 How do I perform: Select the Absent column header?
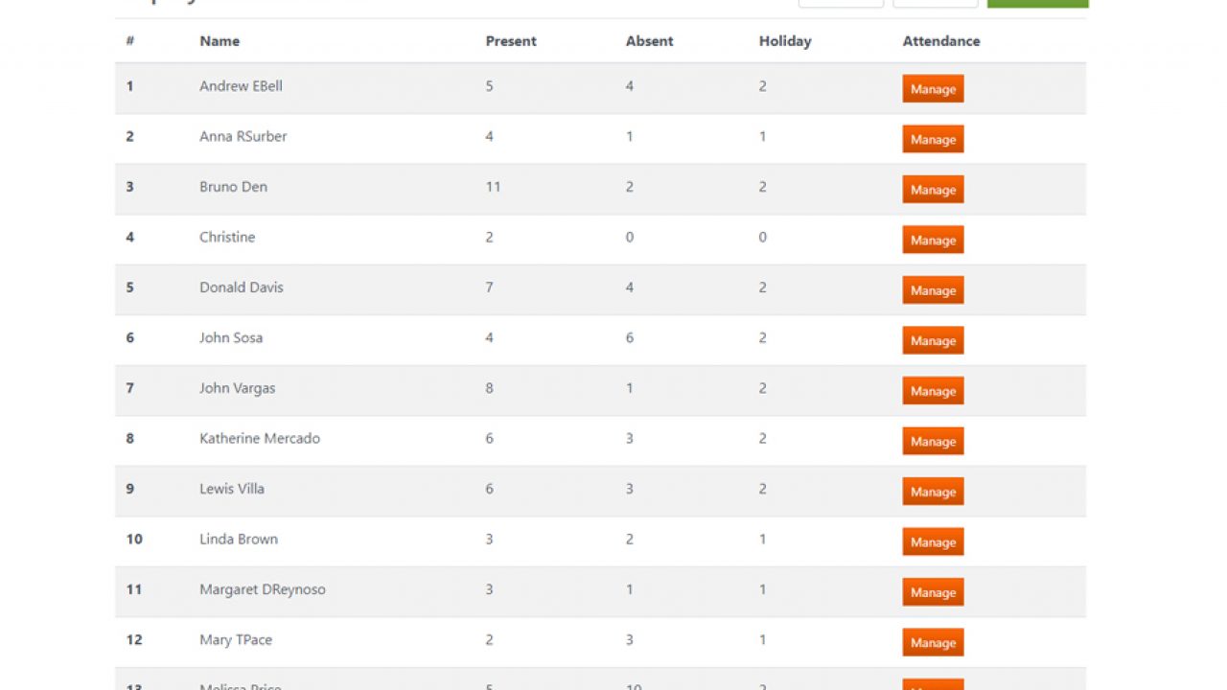[649, 41]
